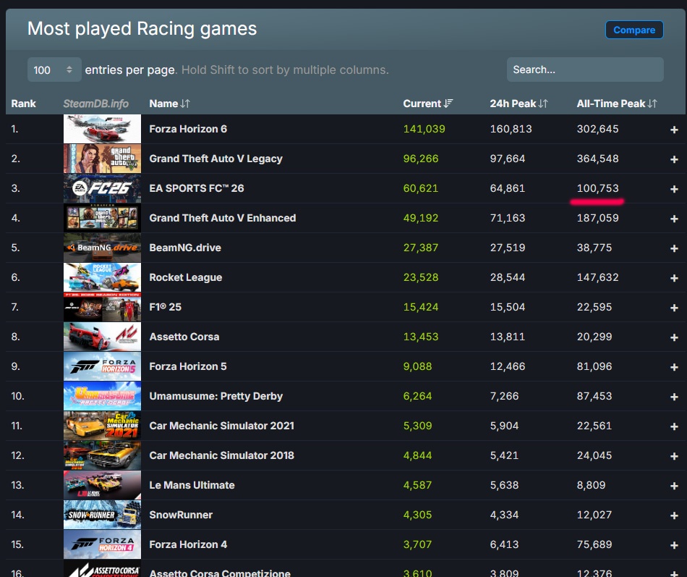Open Rocket League name link
The height and width of the screenshot is (577, 687).
185,277
